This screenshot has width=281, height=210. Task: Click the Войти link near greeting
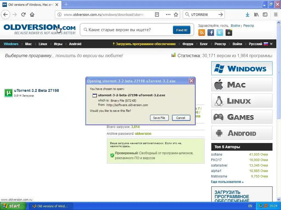(x=235, y=25)
